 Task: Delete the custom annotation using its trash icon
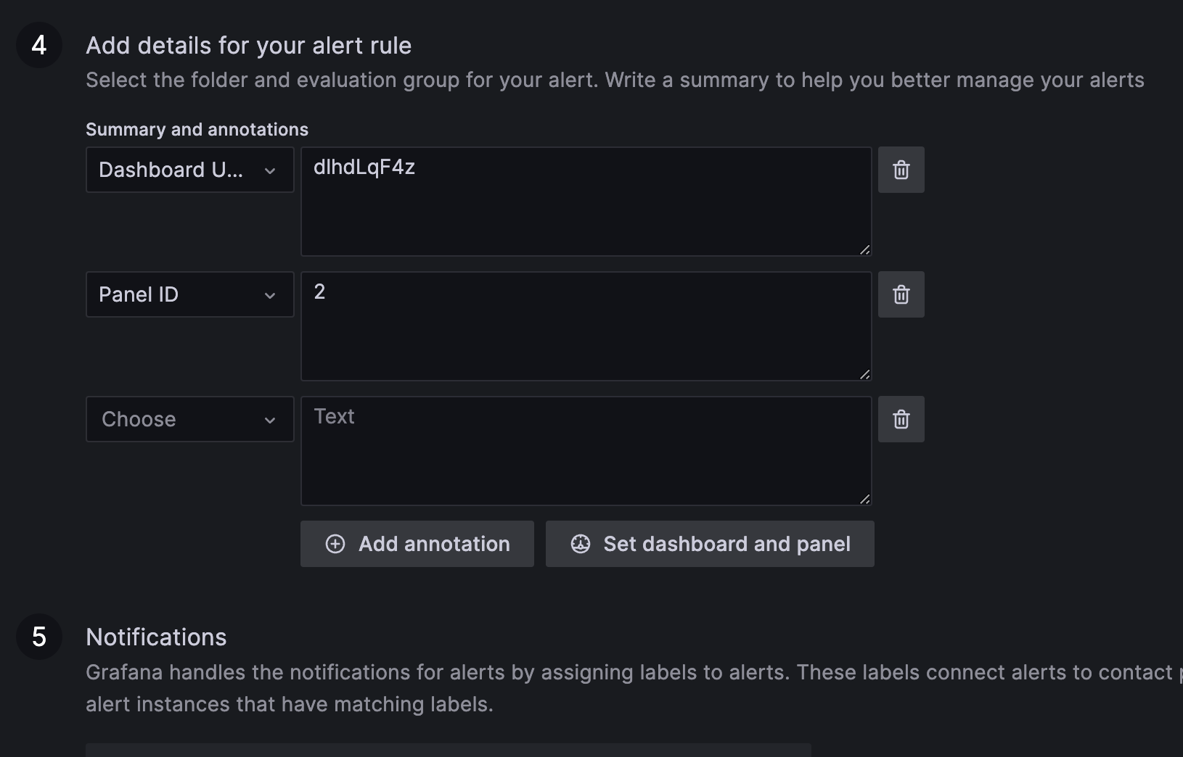pyautogui.click(x=901, y=419)
